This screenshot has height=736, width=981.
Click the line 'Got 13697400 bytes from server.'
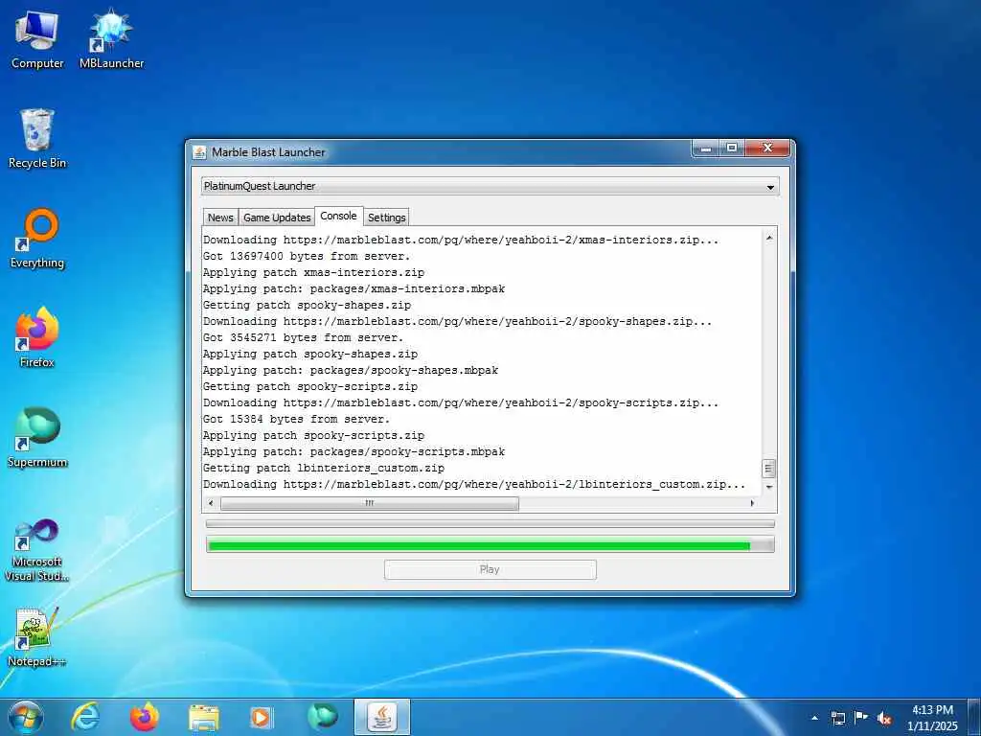[307, 256]
